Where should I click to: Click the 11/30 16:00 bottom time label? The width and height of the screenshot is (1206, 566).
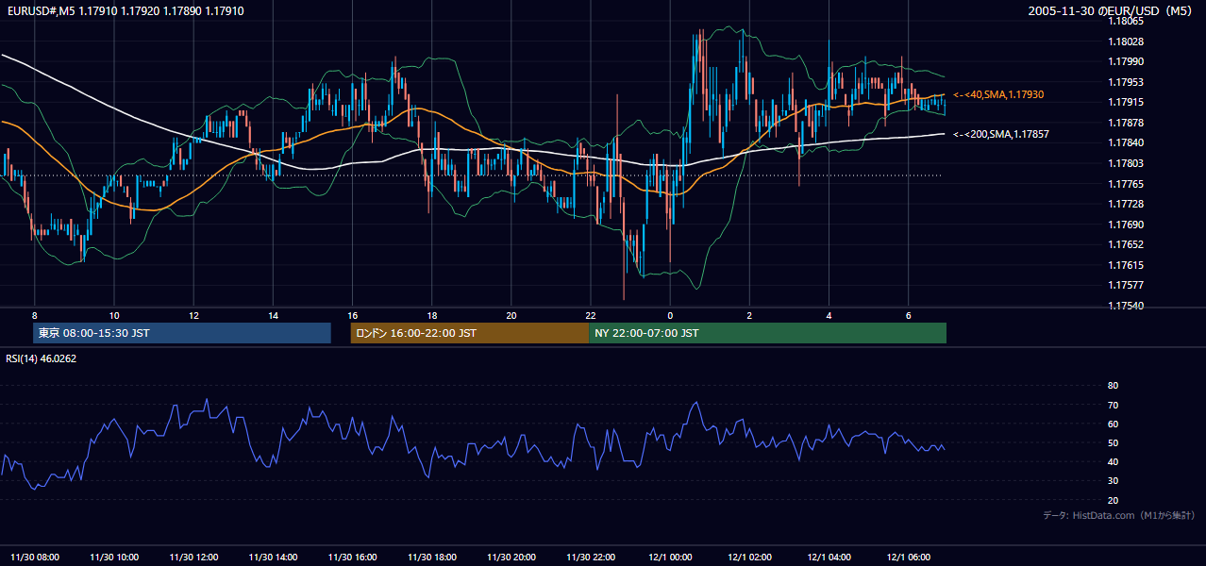353,558
